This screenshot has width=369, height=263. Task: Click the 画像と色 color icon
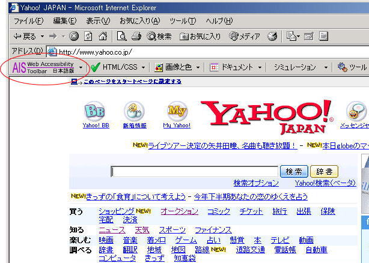coord(159,68)
